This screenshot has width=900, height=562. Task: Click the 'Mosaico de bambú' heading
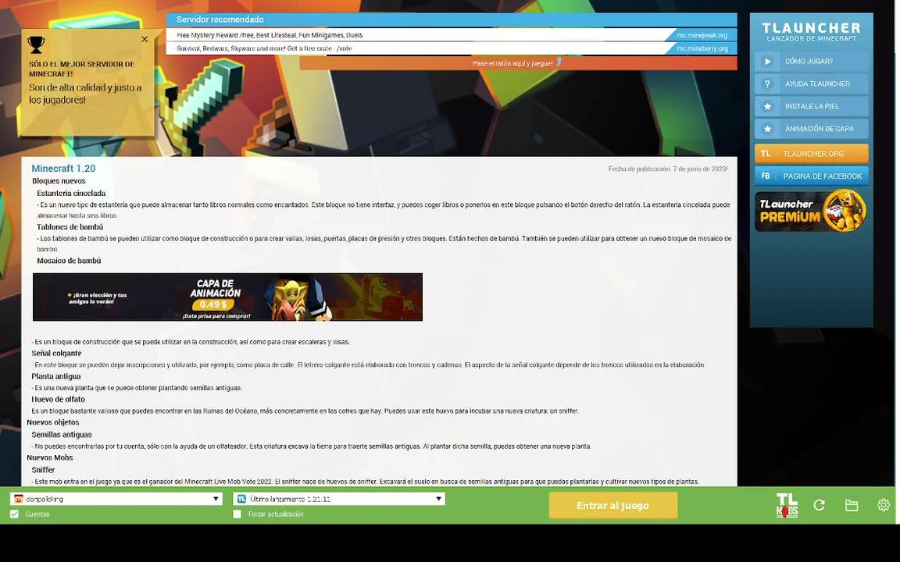(x=69, y=261)
